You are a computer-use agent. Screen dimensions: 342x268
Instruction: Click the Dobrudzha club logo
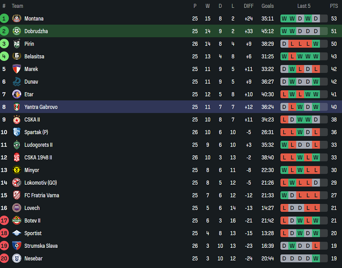tap(17, 31)
